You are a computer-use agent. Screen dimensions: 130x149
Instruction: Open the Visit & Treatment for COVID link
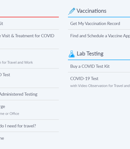pos(27,36)
